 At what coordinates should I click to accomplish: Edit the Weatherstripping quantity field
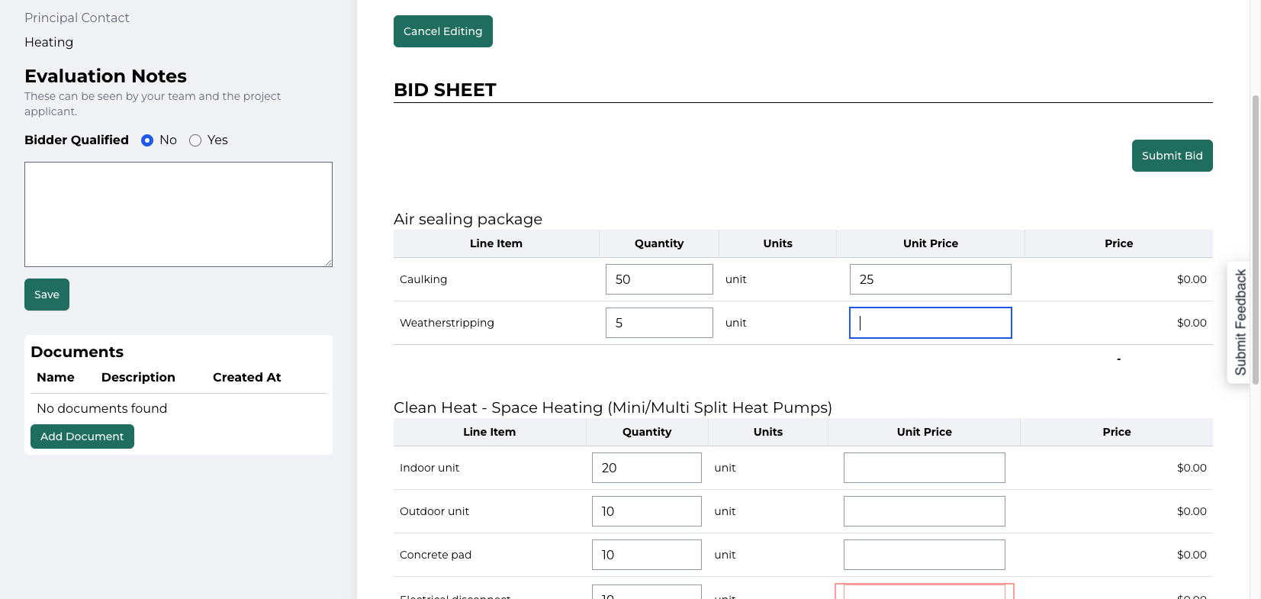[659, 323]
